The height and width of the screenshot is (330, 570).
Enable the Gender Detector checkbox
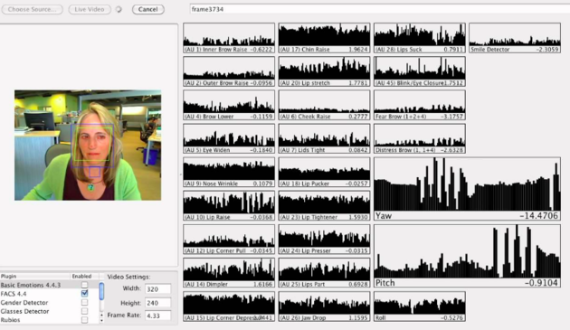84,302
